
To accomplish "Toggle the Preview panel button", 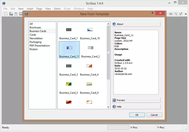I will tap(136, 100).
